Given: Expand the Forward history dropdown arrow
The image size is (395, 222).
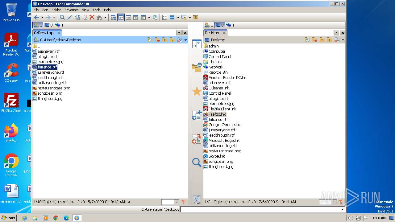Looking at the screenshot, I should (54, 18).
